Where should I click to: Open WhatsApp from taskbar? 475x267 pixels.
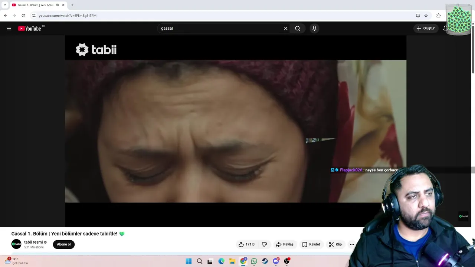pyautogui.click(x=254, y=261)
